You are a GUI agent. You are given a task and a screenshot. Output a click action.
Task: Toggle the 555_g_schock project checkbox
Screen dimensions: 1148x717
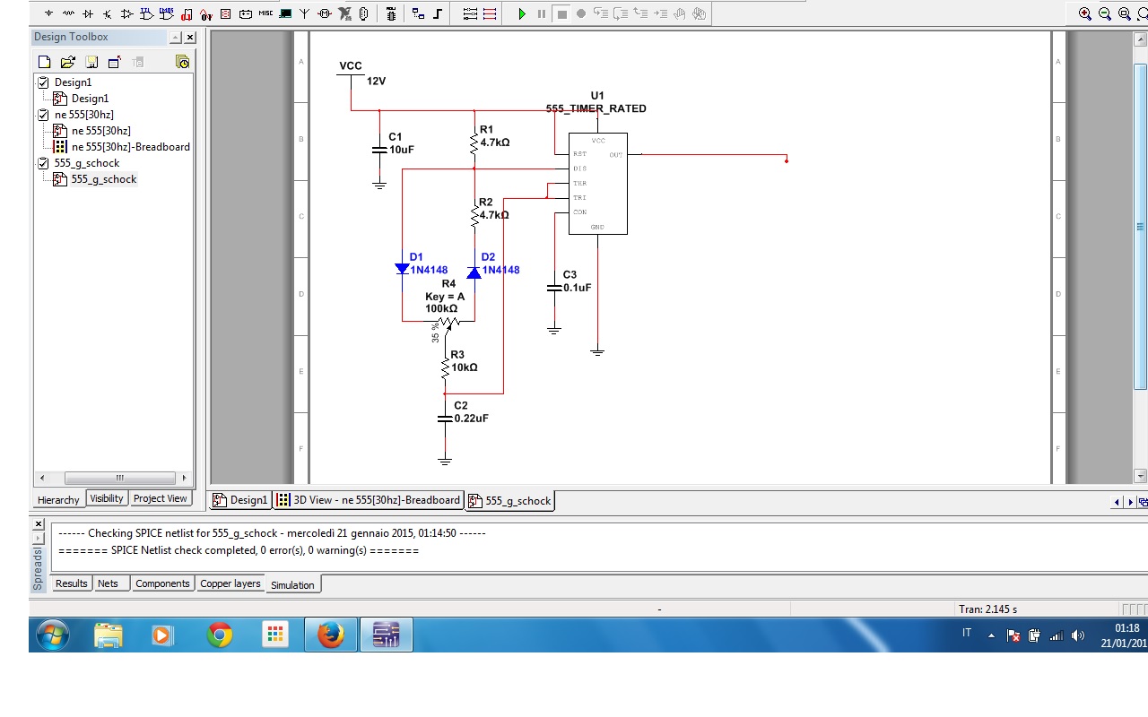tap(43, 163)
